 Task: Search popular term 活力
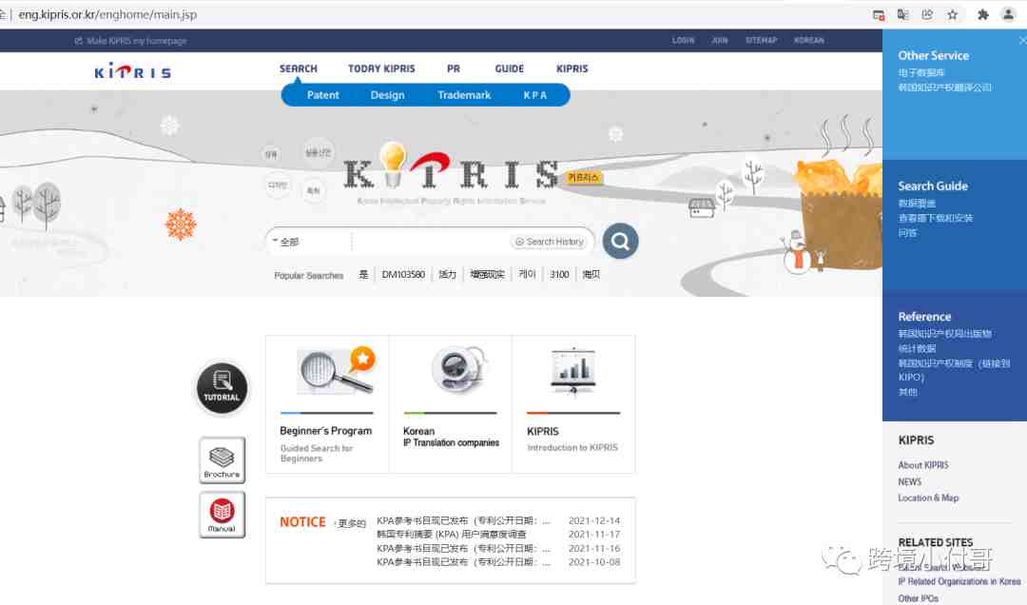(x=447, y=275)
